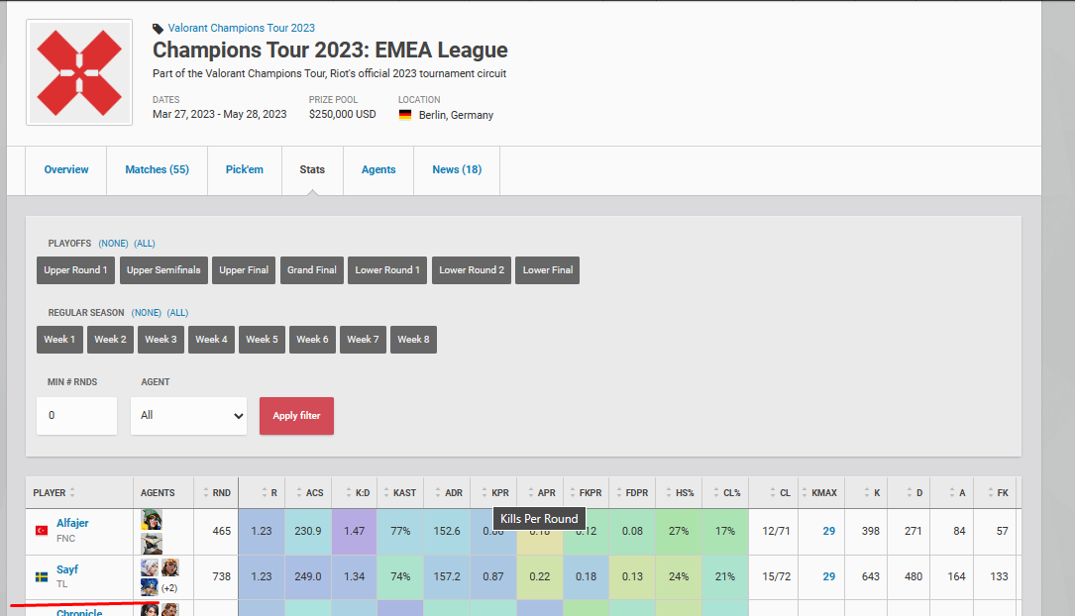Image resolution: width=1075 pixels, height=616 pixels.
Task: Toggle the Week 1 filter
Action: click(59, 339)
